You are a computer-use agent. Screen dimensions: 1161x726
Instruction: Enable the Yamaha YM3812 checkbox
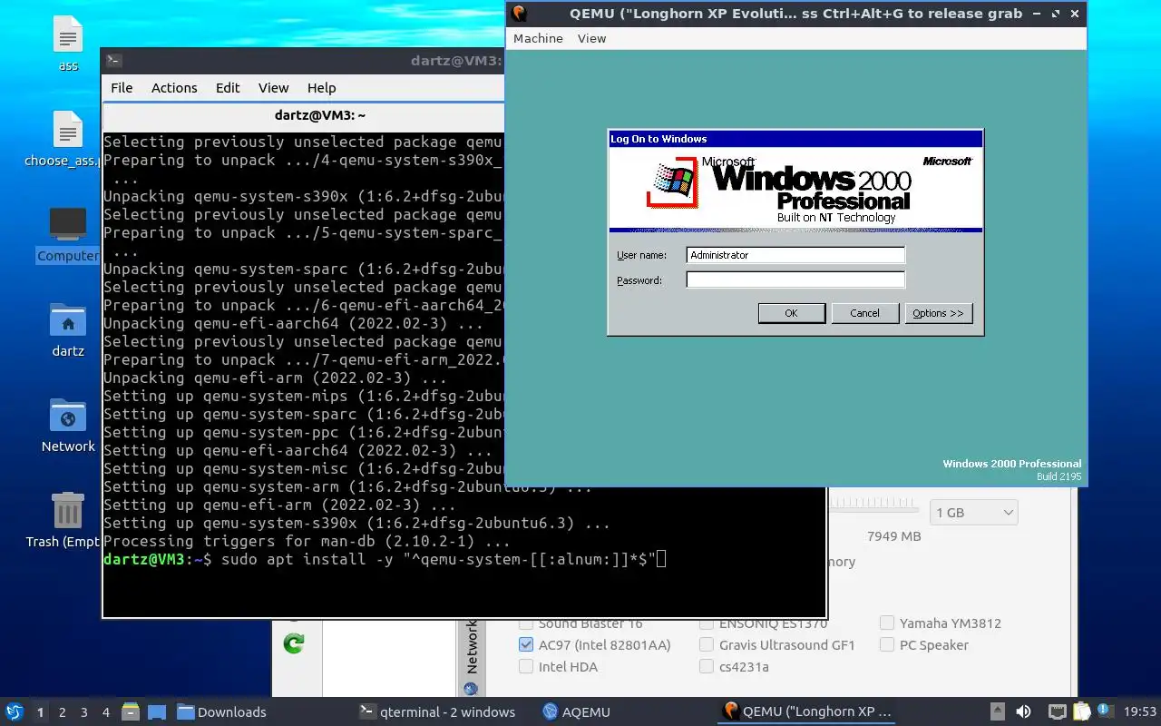point(887,623)
